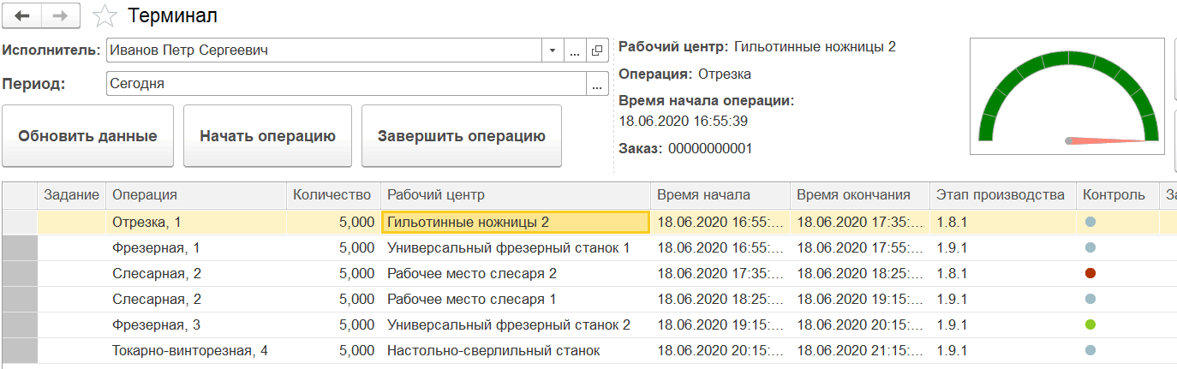Click ellipsis button in Период field
Viewport: 1177px width, 369px height.
point(596,84)
